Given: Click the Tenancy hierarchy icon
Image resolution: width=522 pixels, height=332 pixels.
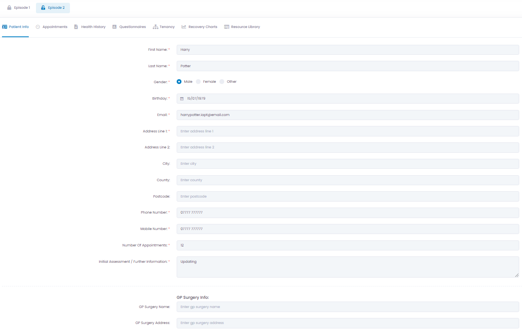Looking at the screenshot, I should [155, 27].
